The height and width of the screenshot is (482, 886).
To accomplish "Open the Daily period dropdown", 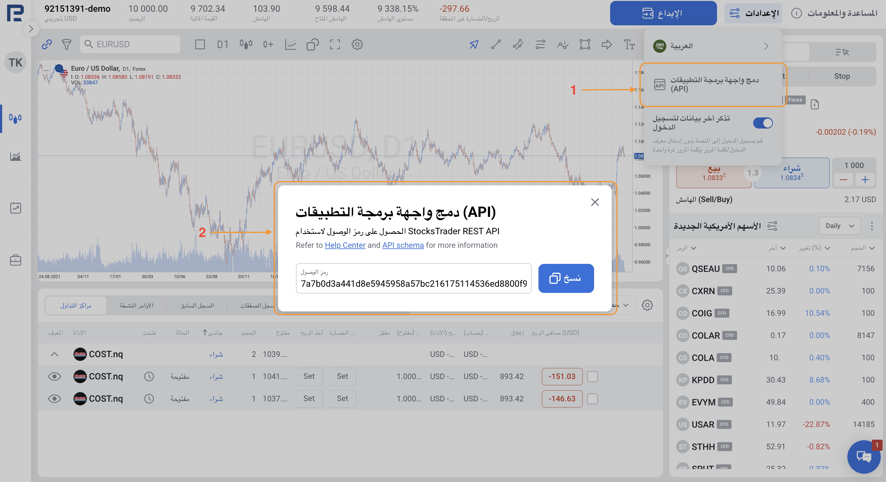I will 840,226.
